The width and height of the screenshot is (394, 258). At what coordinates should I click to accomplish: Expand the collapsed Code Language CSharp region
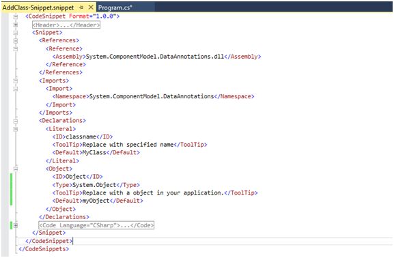16,225
